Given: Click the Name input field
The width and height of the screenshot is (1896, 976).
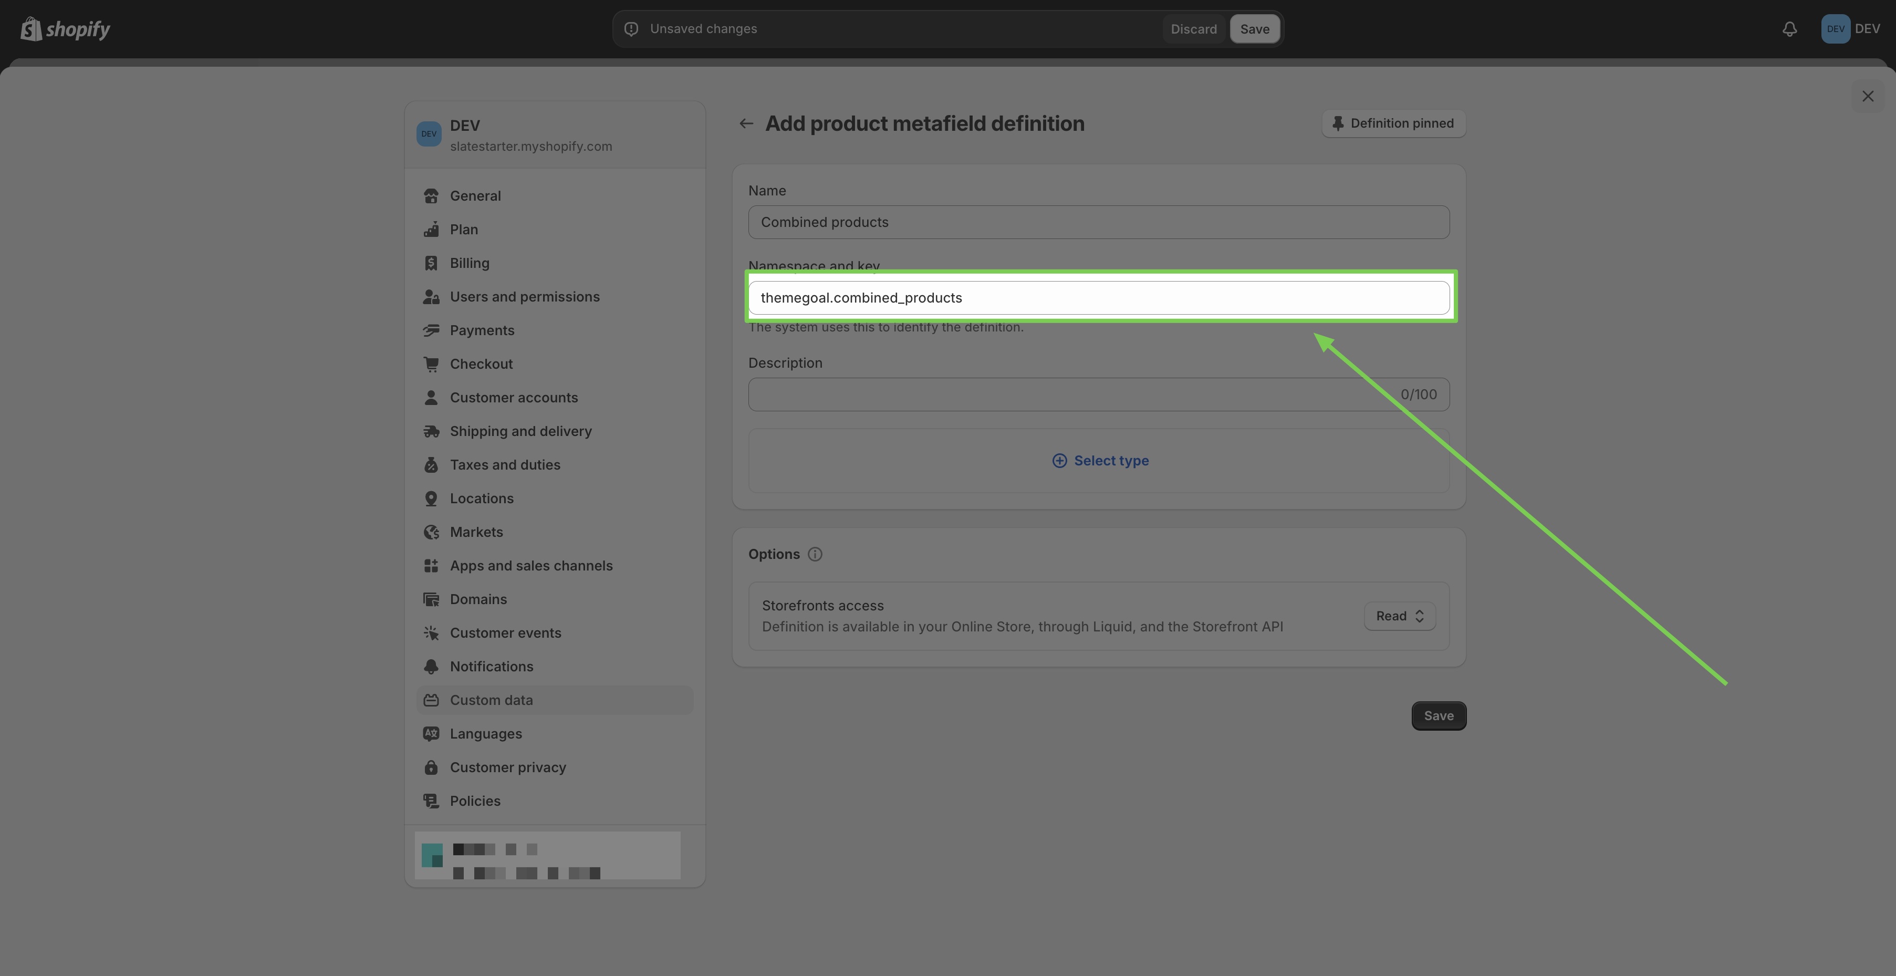Looking at the screenshot, I should [x=1099, y=222].
